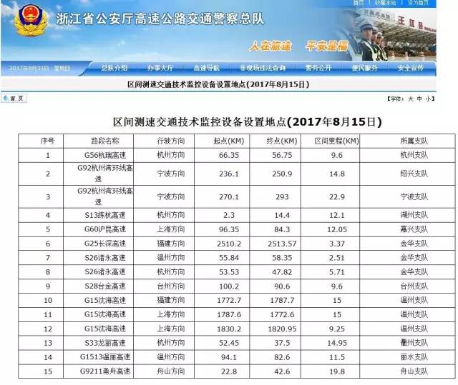Select the G1513温丽高速 cell
This screenshot has width=458, height=385.
click(x=98, y=357)
